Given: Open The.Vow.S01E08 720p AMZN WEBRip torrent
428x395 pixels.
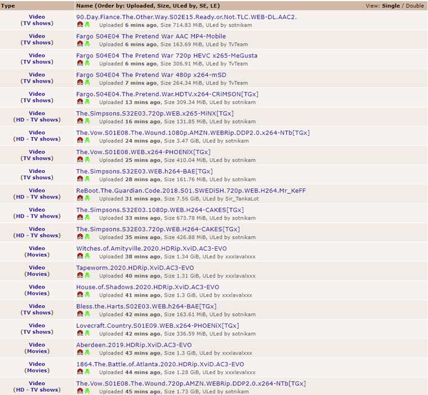Looking at the screenshot, I should 191,383.
